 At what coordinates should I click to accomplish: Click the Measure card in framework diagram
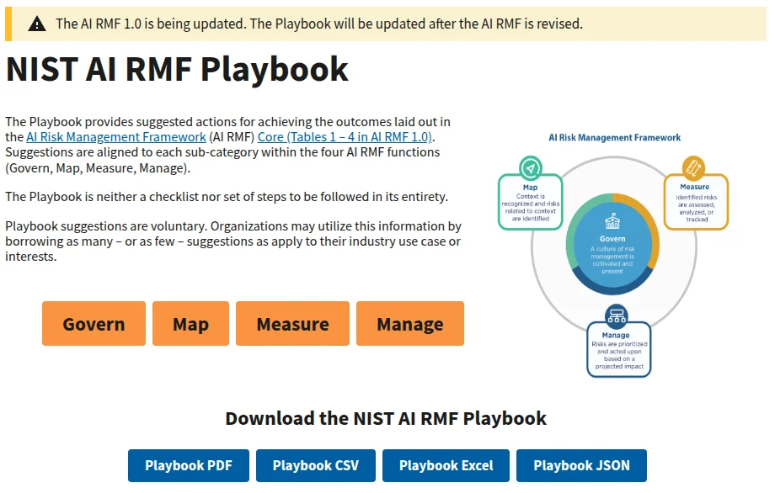696,201
